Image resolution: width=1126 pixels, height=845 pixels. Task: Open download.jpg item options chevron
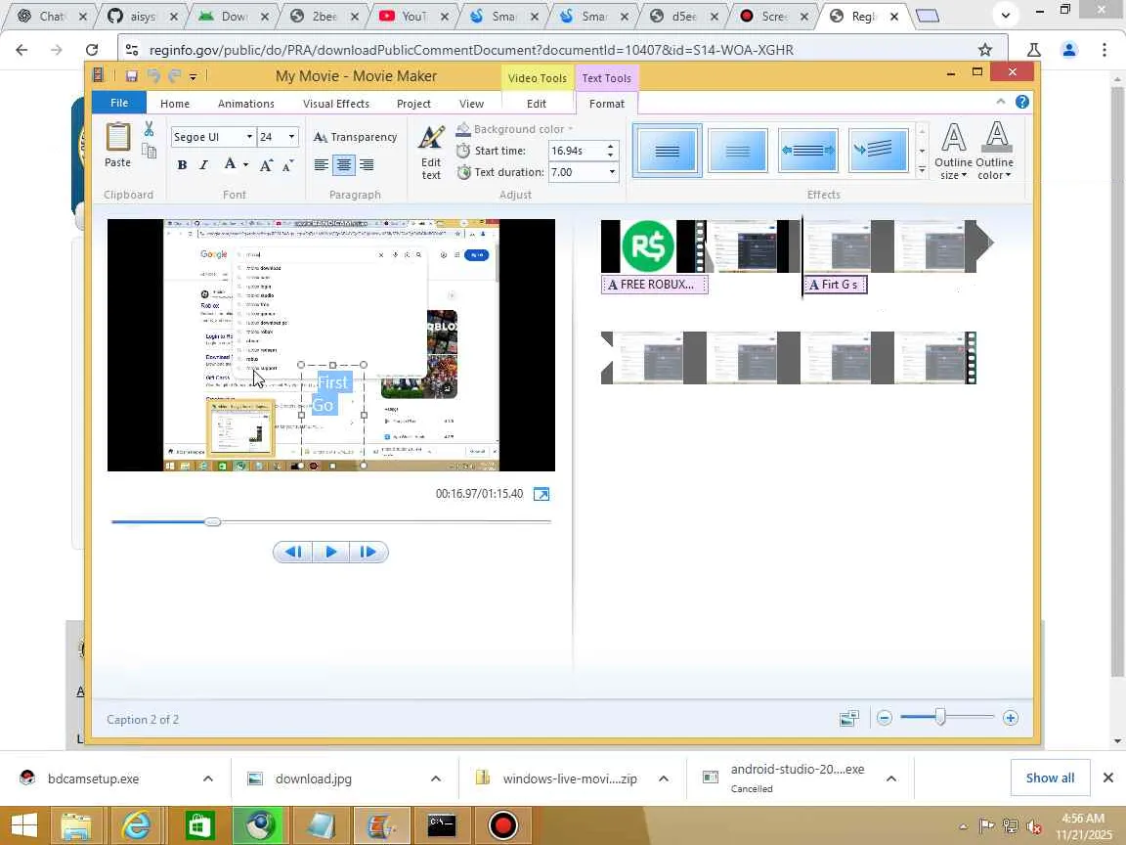coord(435,778)
